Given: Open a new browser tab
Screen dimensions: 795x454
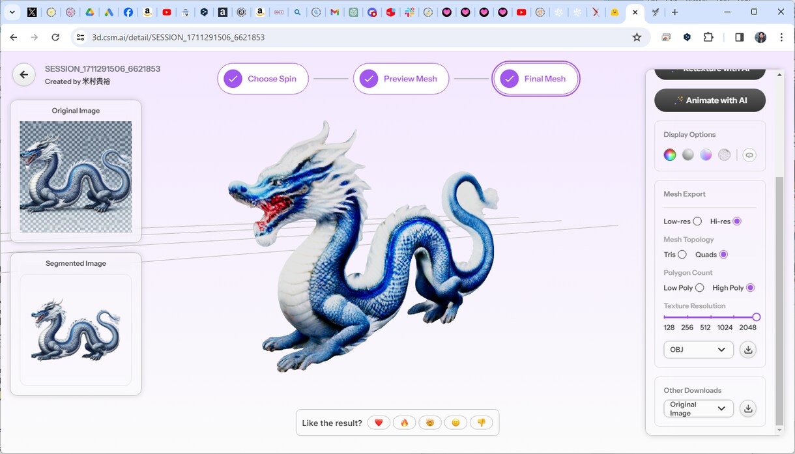Looking at the screenshot, I should tap(674, 12).
